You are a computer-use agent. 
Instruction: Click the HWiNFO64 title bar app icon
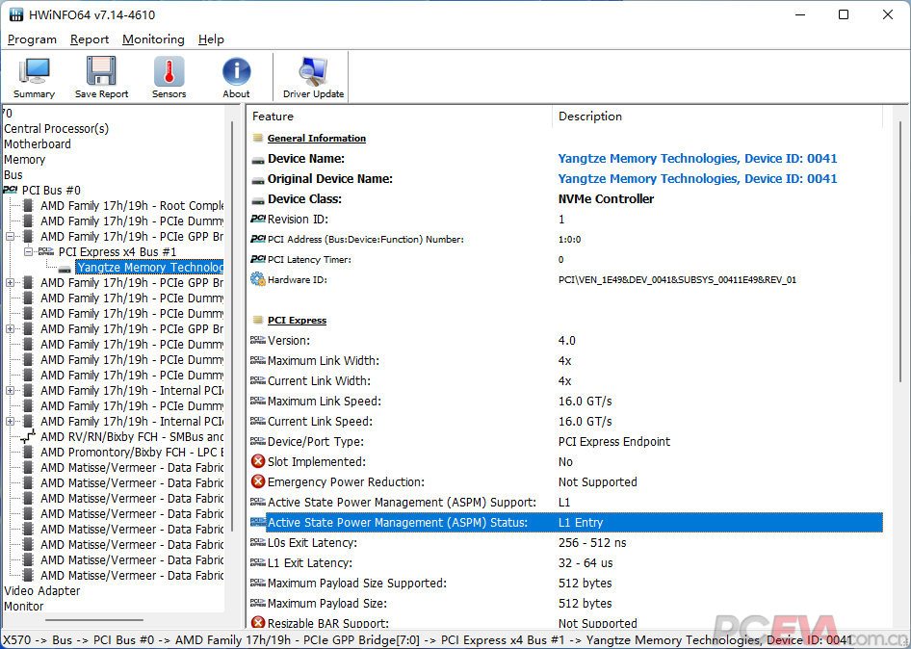click(15, 15)
